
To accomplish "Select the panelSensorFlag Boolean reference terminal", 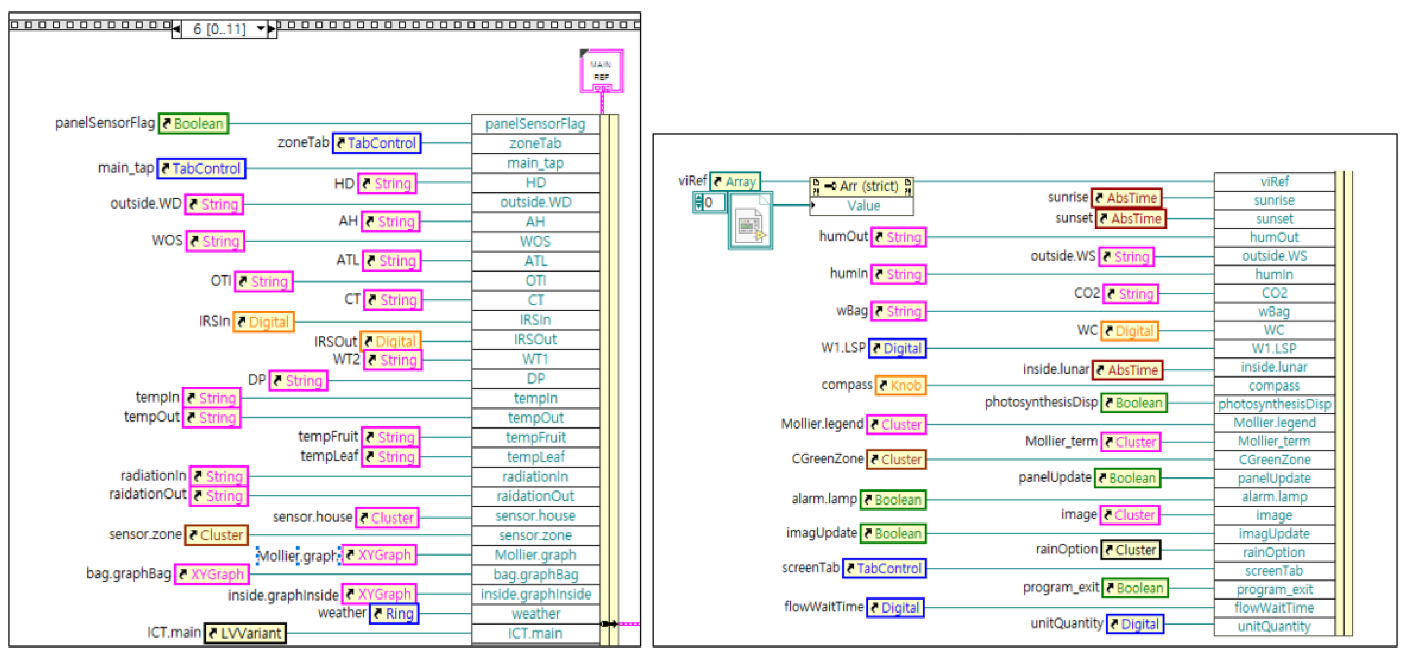I will click(x=194, y=123).
